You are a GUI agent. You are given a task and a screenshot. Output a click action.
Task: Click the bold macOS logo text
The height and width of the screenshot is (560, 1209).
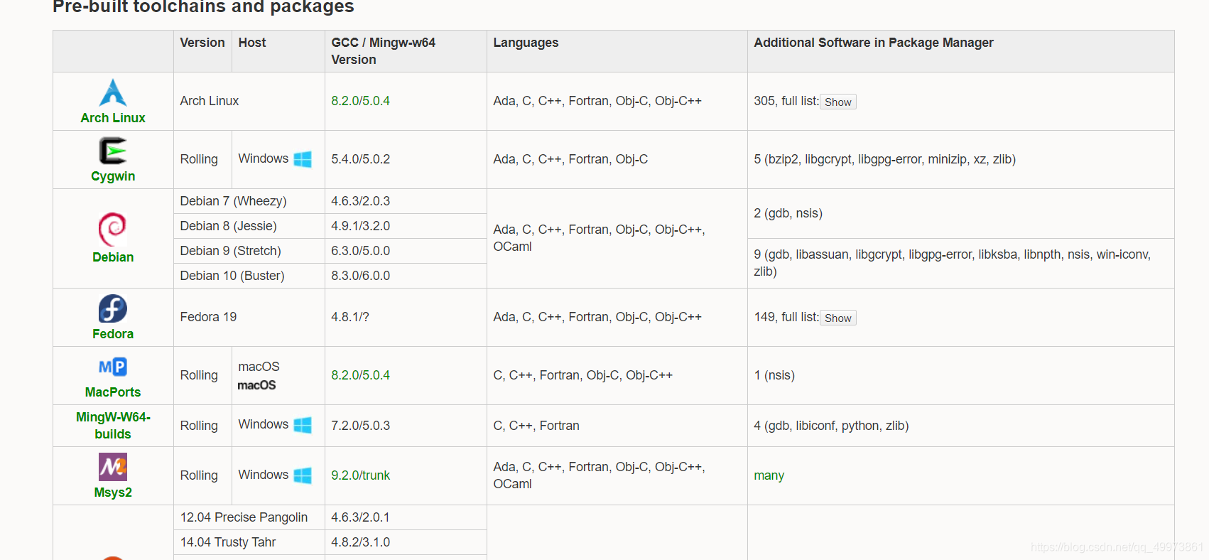[256, 385]
